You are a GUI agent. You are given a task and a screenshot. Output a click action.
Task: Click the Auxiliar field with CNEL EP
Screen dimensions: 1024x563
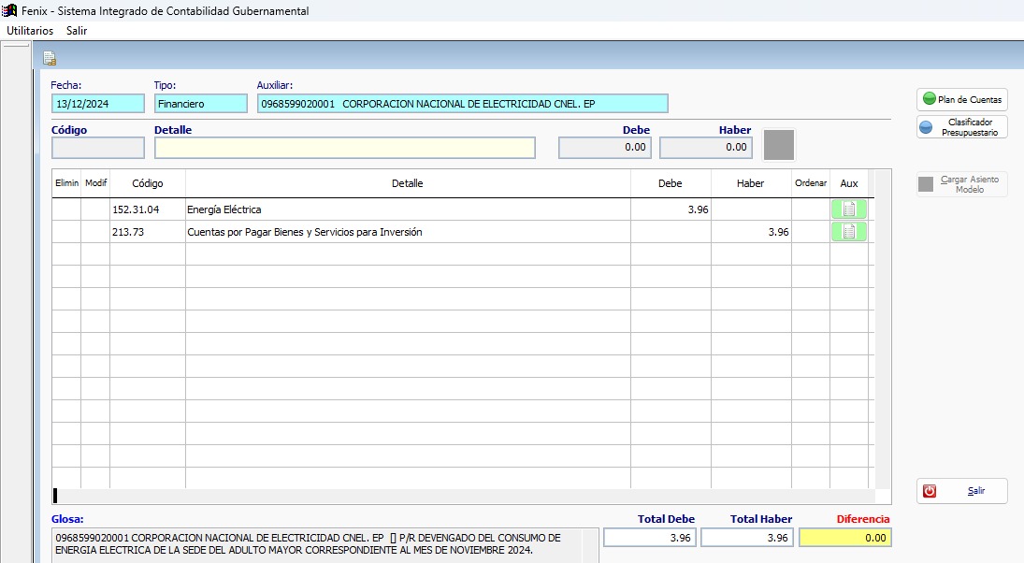pyautogui.click(x=462, y=104)
